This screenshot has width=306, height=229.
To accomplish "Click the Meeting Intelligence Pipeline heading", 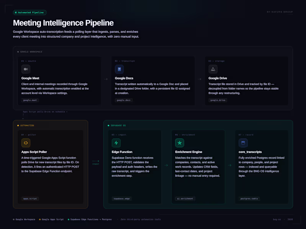I will point(63,23).
